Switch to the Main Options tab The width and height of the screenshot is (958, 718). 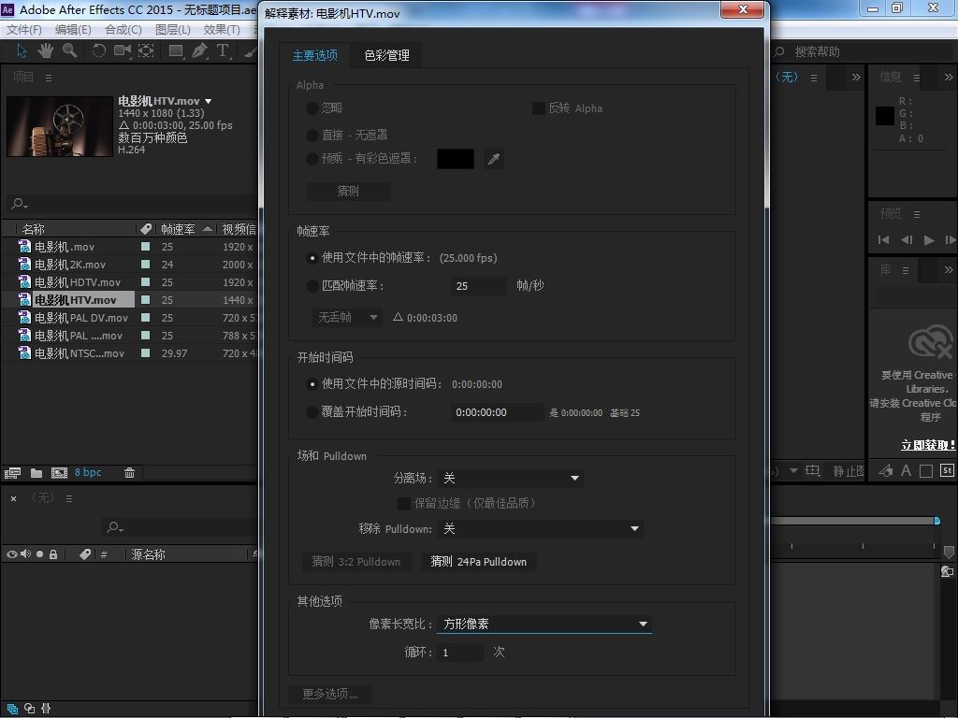[x=315, y=55]
